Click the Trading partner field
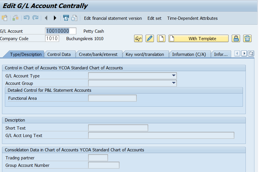259x172 pixels. pos(98,158)
